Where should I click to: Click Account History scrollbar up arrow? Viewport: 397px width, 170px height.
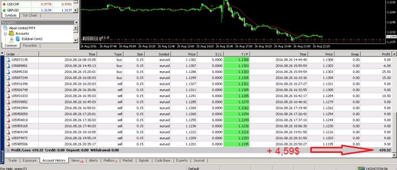(x=394, y=54)
